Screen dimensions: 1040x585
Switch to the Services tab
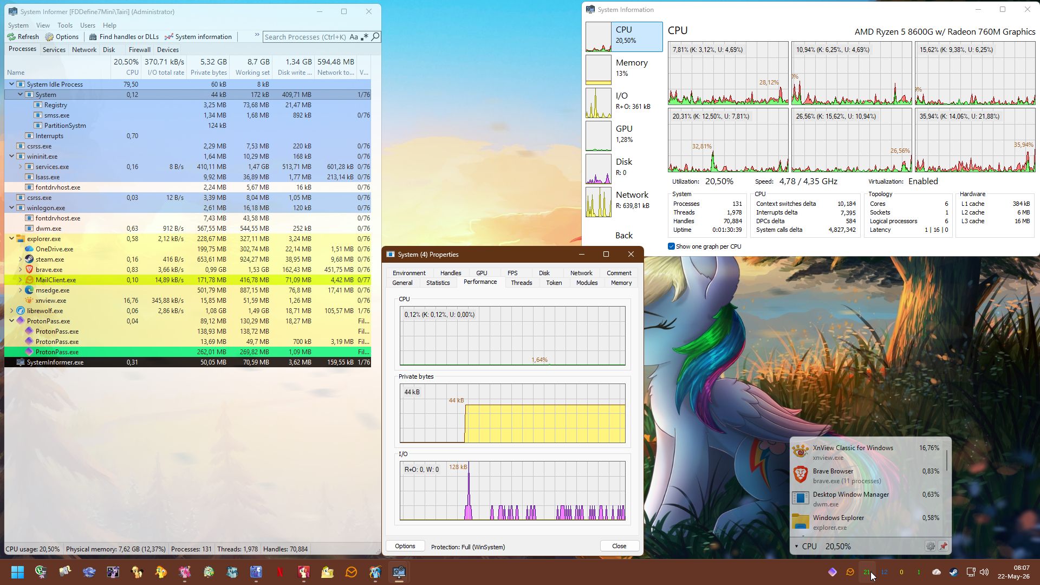tap(54, 49)
